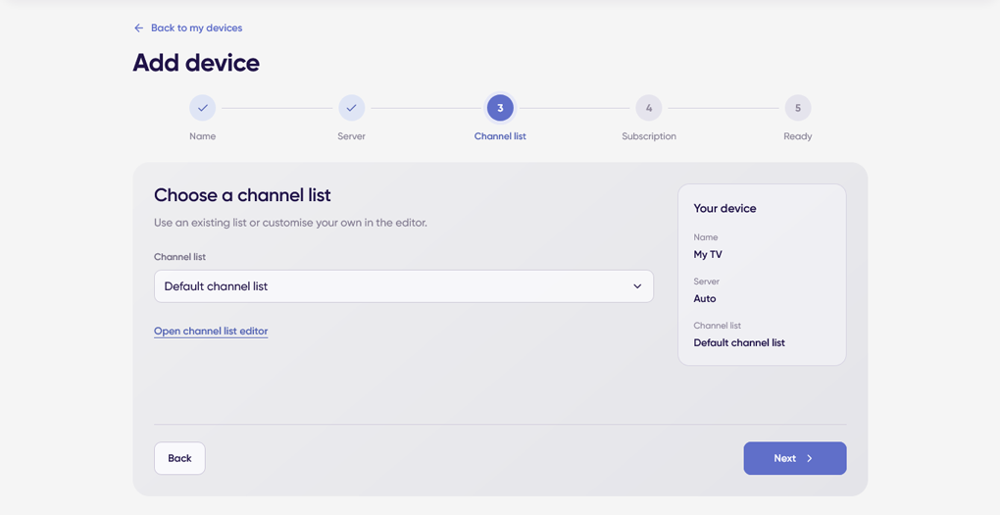Click the Next button
1000x515 pixels.
(x=795, y=458)
